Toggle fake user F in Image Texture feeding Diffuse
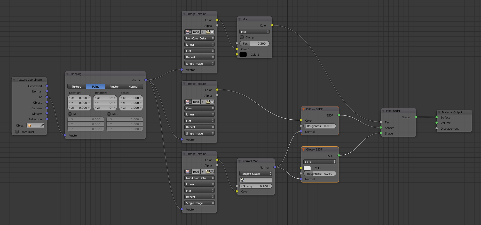The width and height of the screenshot is (481, 225). (x=203, y=102)
